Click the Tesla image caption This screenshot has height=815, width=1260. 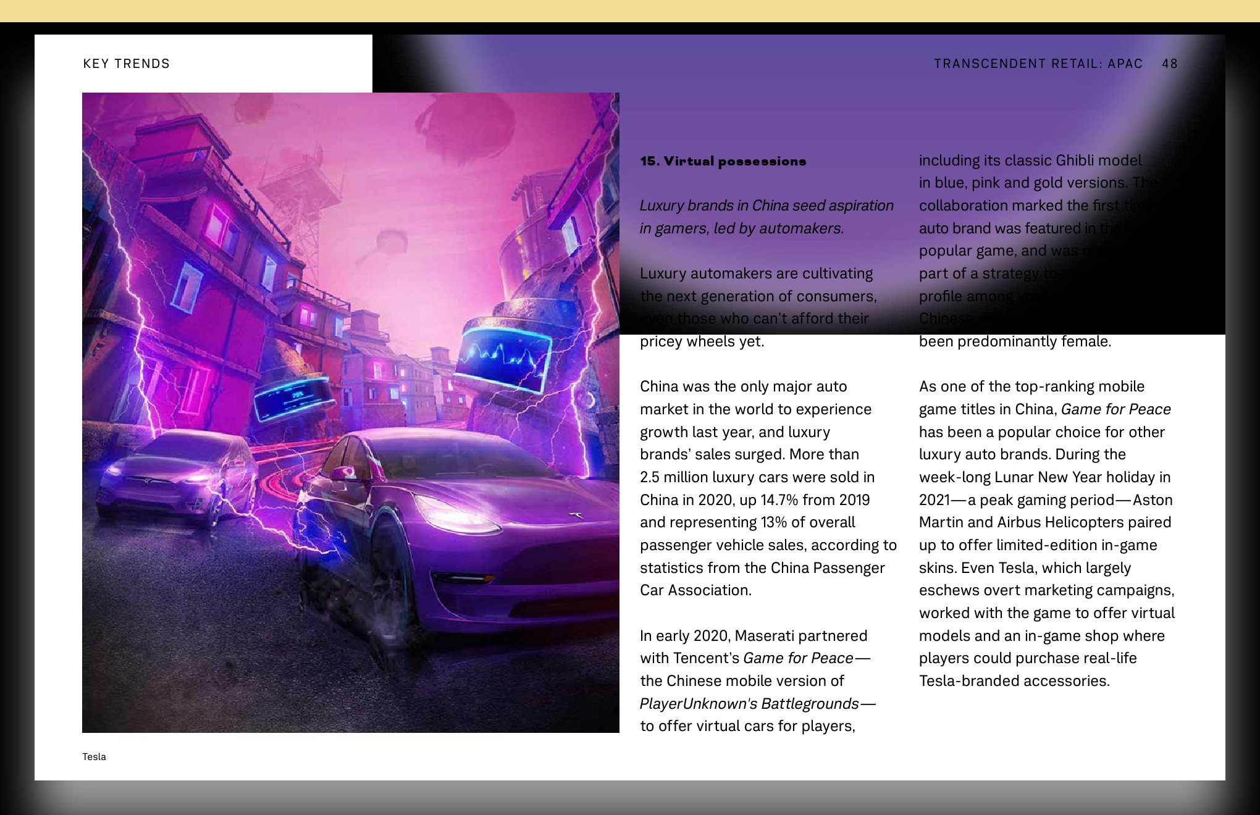[x=94, y=756]
